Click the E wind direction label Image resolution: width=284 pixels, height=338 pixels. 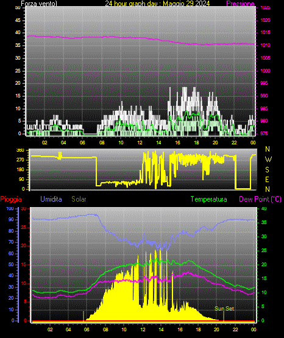pos(267,180)
